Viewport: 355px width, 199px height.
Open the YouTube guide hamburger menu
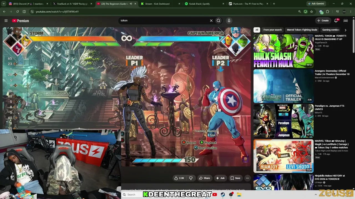(6, 21)
